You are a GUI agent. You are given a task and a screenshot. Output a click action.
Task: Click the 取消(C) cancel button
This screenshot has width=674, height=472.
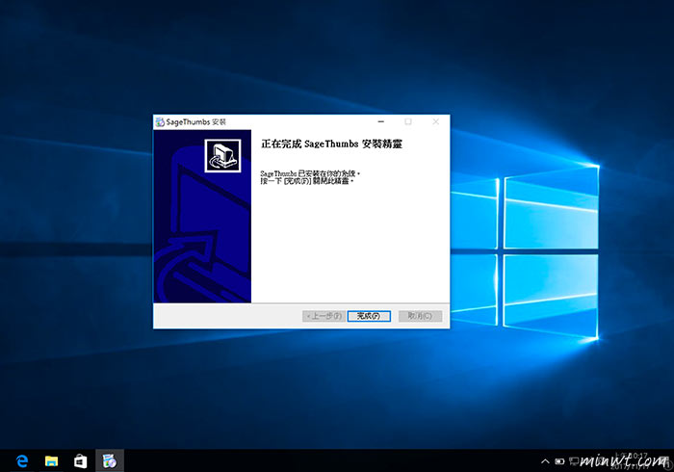(x=420, y=316)
